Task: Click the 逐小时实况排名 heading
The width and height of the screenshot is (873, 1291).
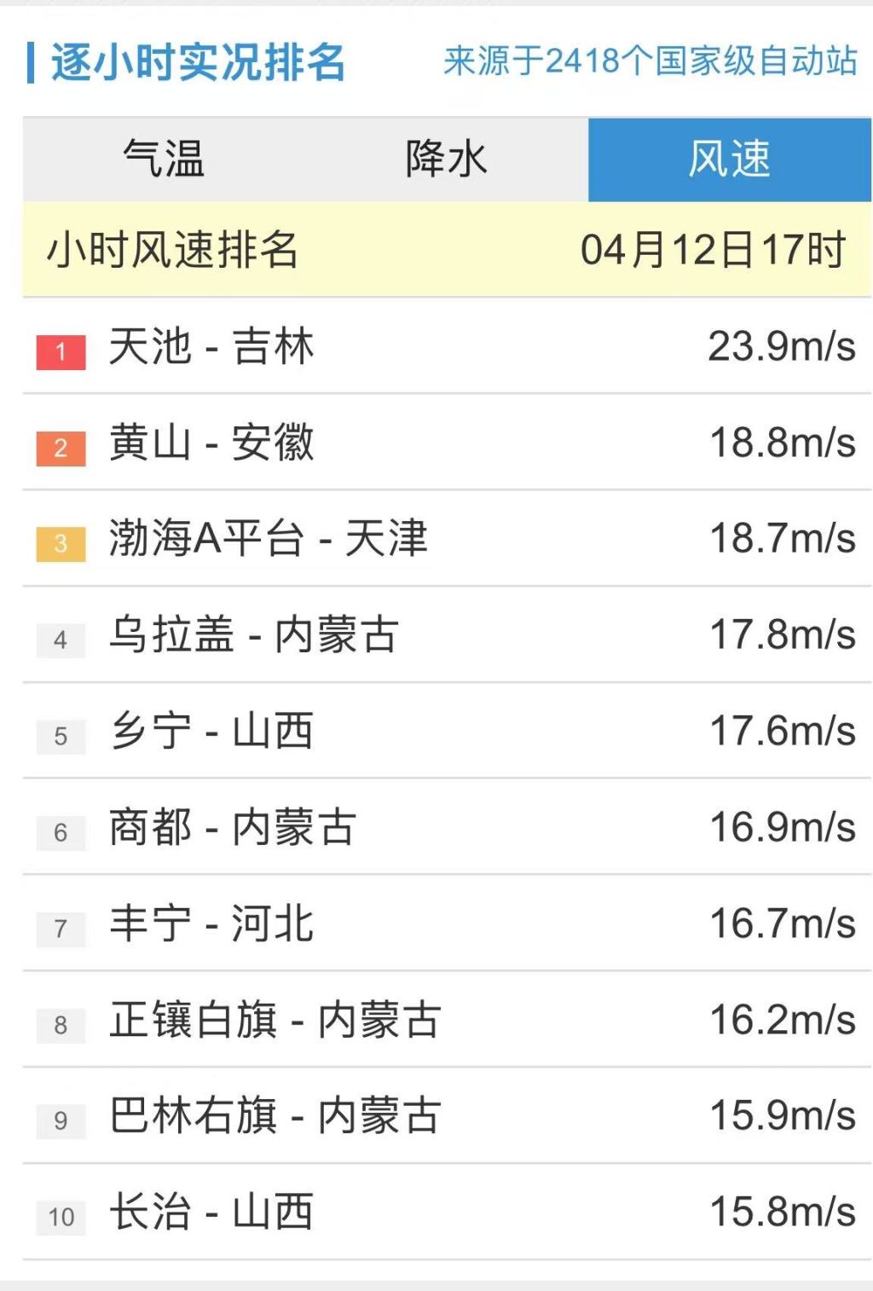Action: click(x=198, y=62)
